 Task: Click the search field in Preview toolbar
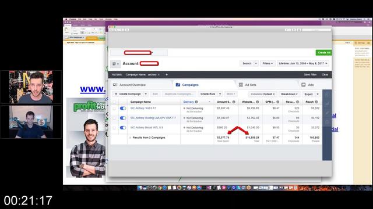pyautogui.click(x=316, y=30)
